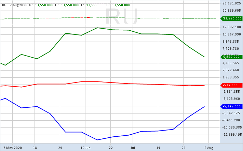Click the '7 Aug 2020' date in header

click(x=18, y=5)
